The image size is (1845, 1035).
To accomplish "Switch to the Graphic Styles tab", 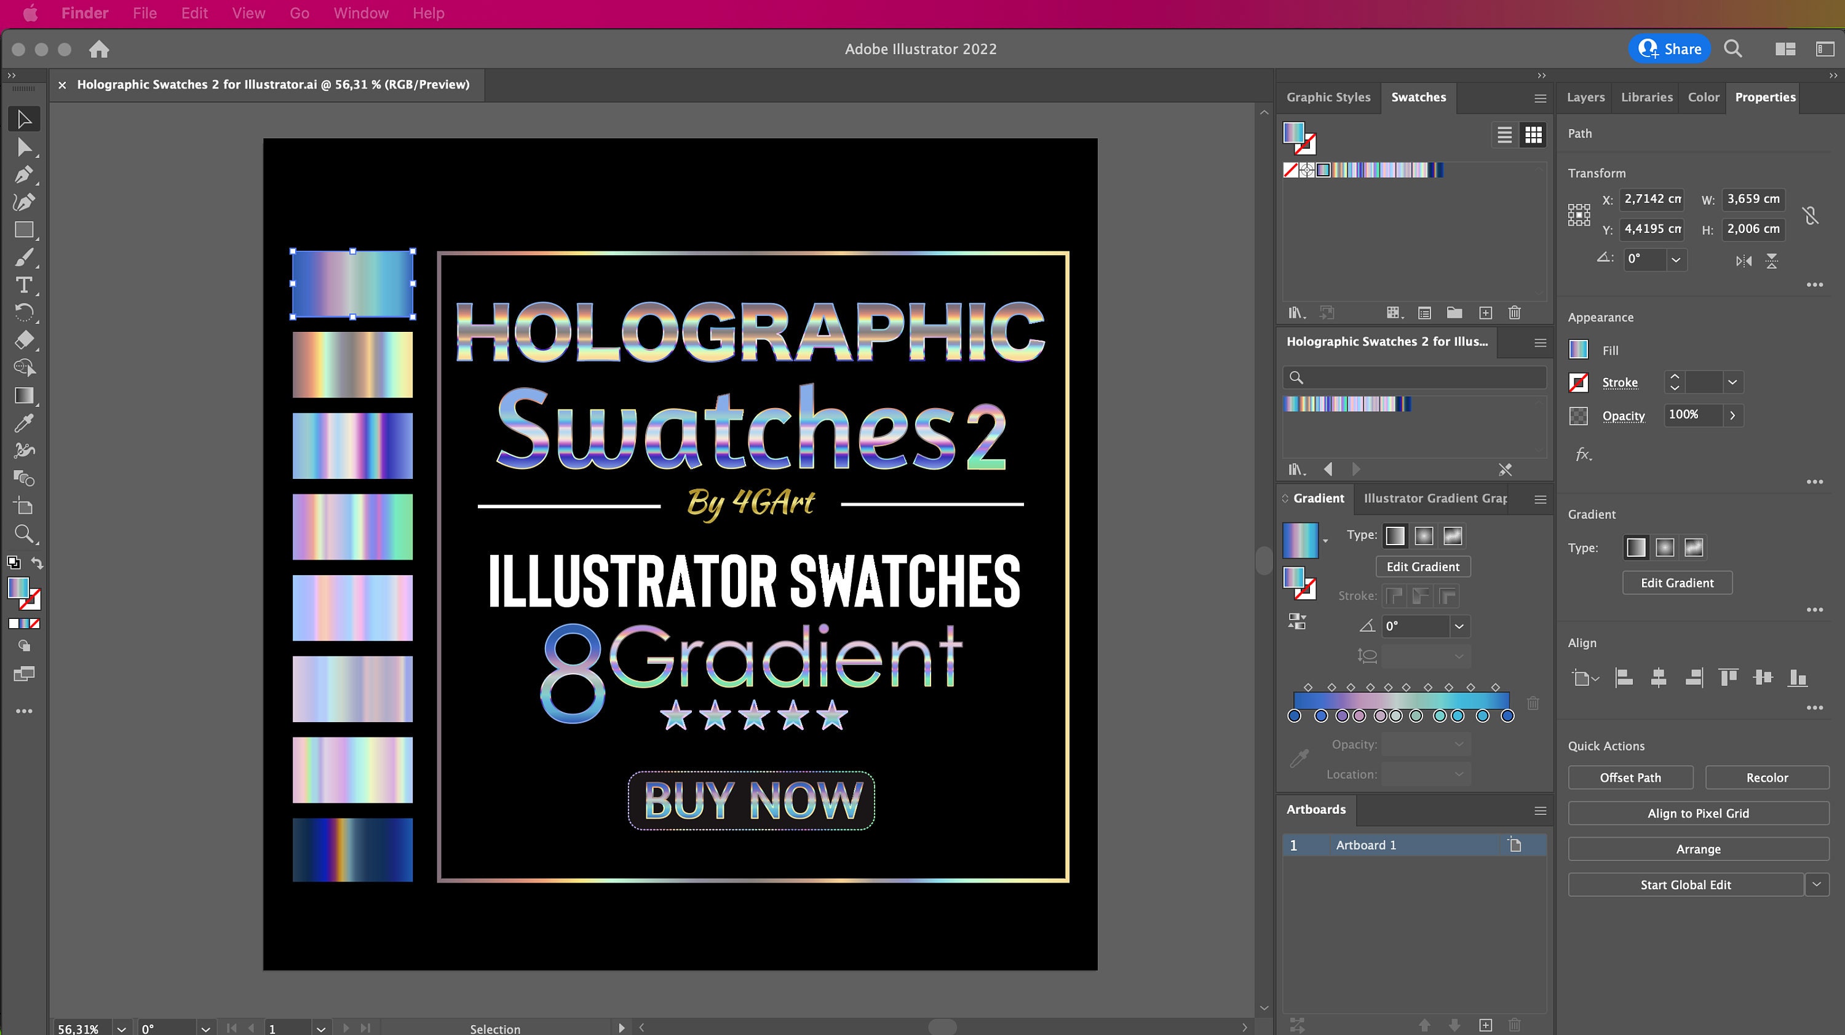I will 1328,97.
